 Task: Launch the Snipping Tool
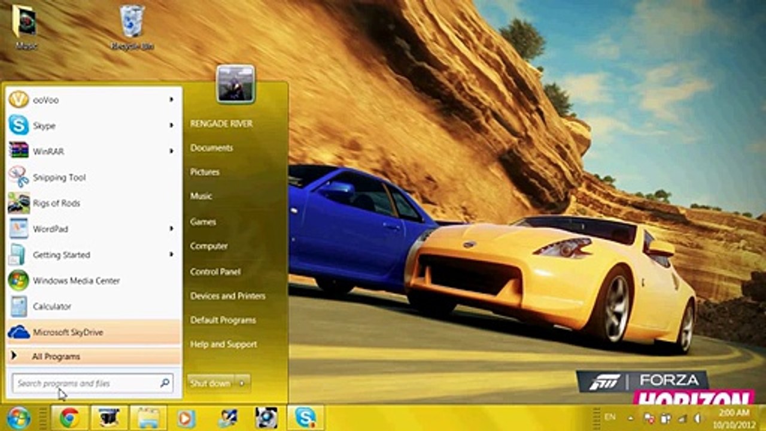93,177
